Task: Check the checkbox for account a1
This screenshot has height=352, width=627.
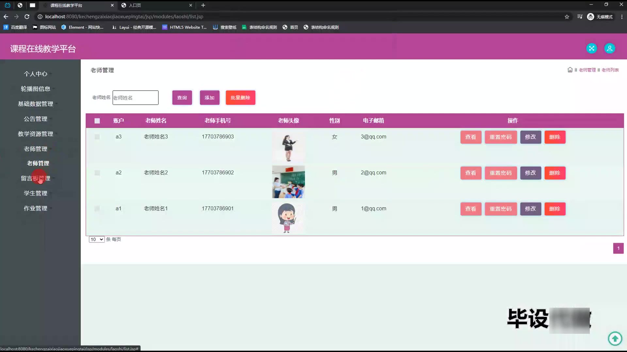Action: pyautogui.click(x=97, y=209)
